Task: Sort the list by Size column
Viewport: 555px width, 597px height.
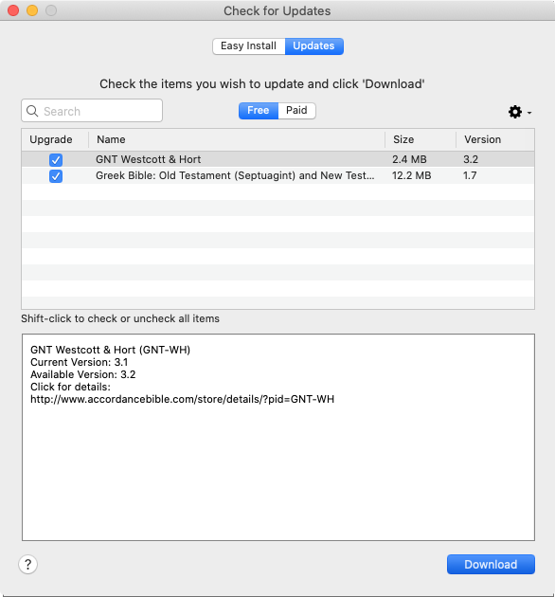Action: [421, 139]
